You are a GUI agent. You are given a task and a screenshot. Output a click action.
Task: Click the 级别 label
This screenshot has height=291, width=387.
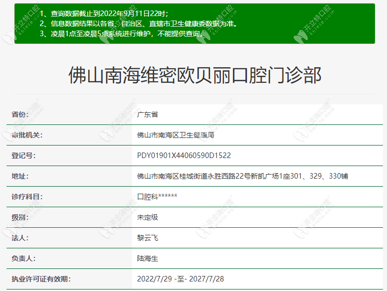[20, 217]
